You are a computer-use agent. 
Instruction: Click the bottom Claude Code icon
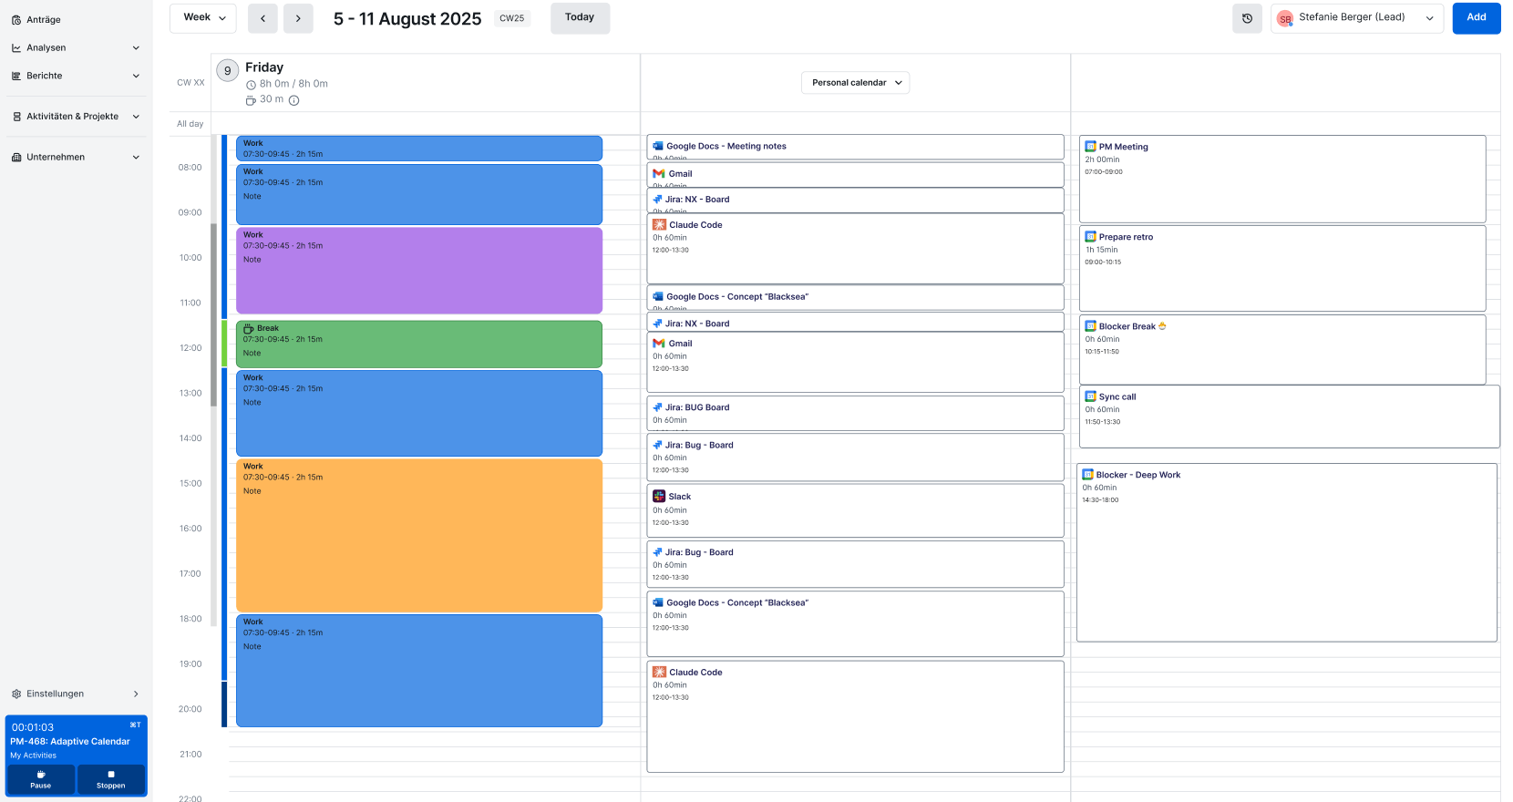(659, 673)
